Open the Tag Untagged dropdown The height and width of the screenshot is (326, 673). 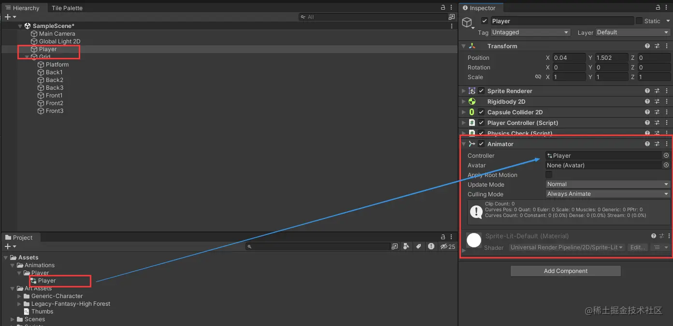pyautogui.click(x=530, y=32)
